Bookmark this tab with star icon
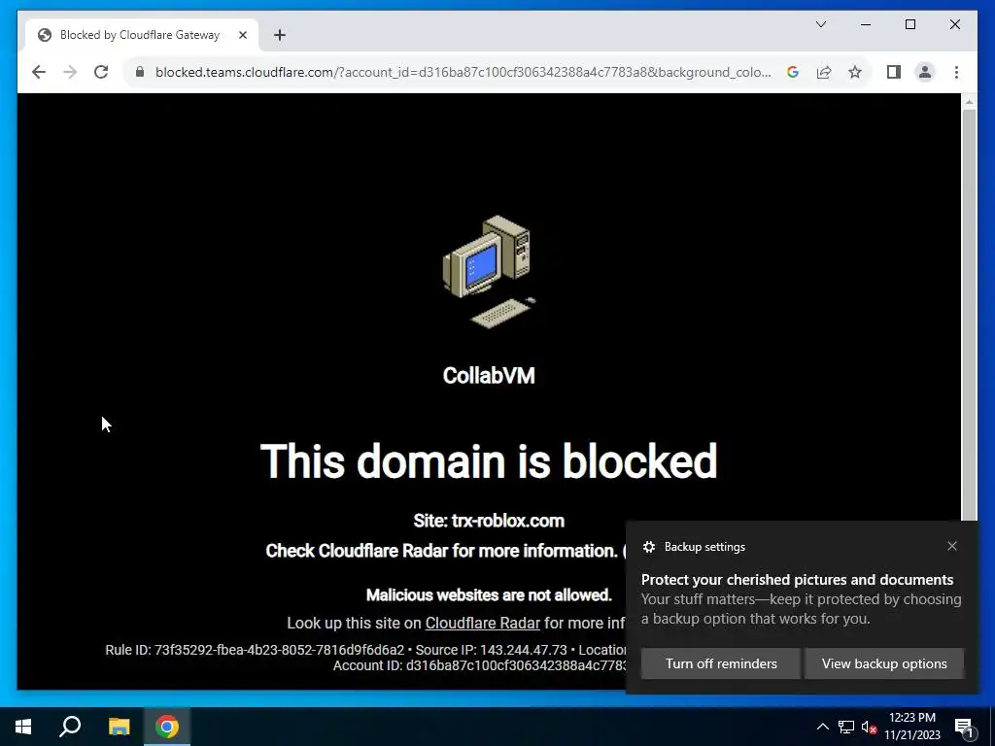The image size is (995, 746). coord(855,72)
